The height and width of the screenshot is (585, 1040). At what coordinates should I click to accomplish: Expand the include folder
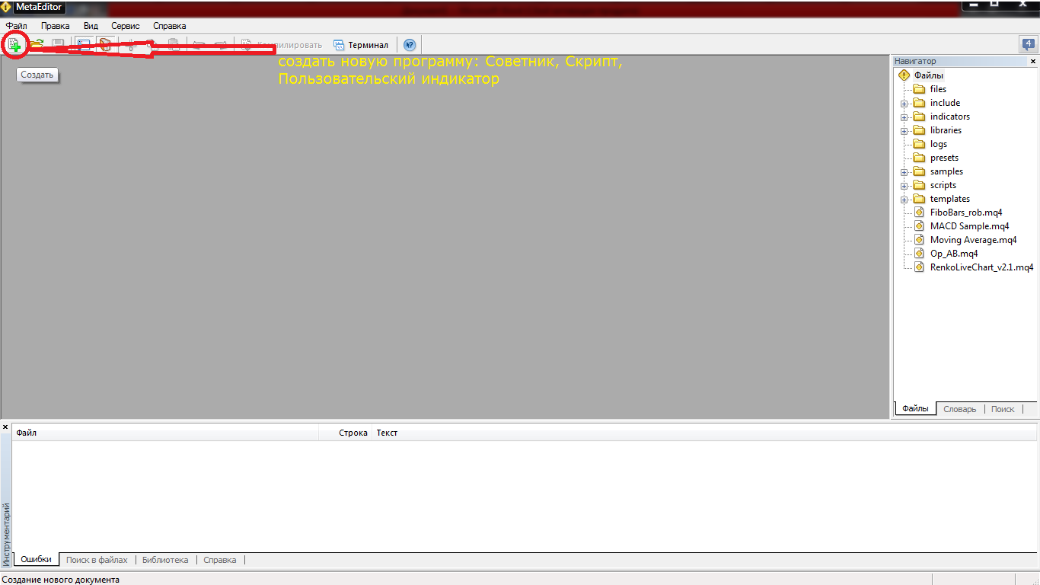coord(904,104)
